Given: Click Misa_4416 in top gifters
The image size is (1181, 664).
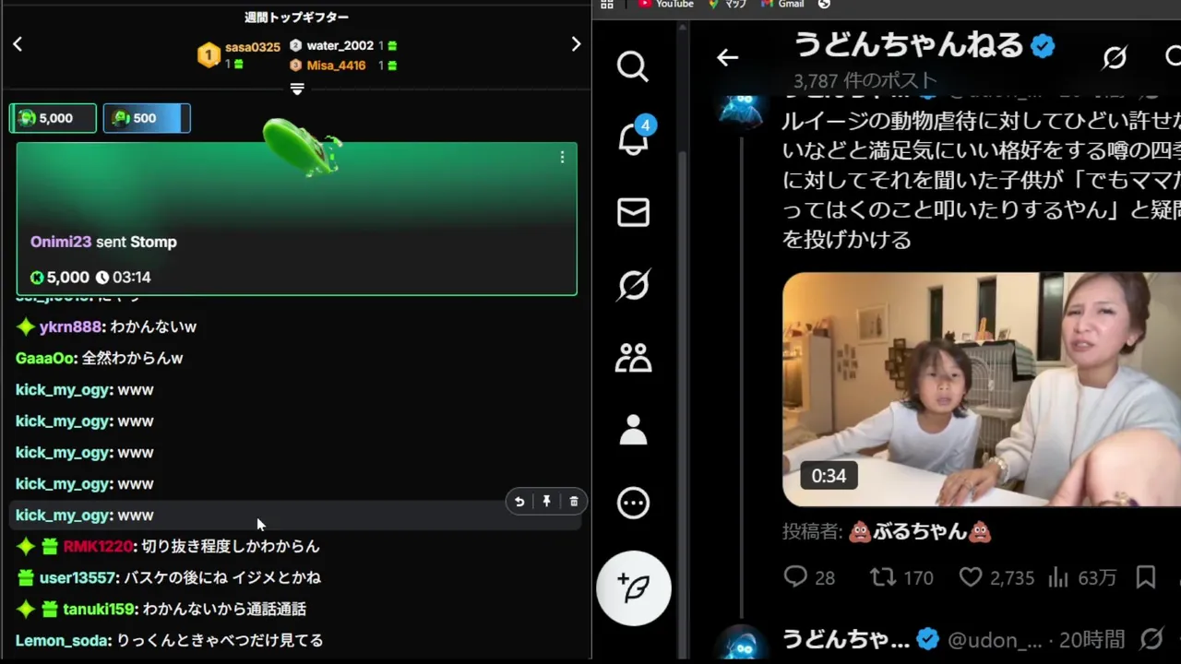Looking at the screenshot, I should [336, 65].
